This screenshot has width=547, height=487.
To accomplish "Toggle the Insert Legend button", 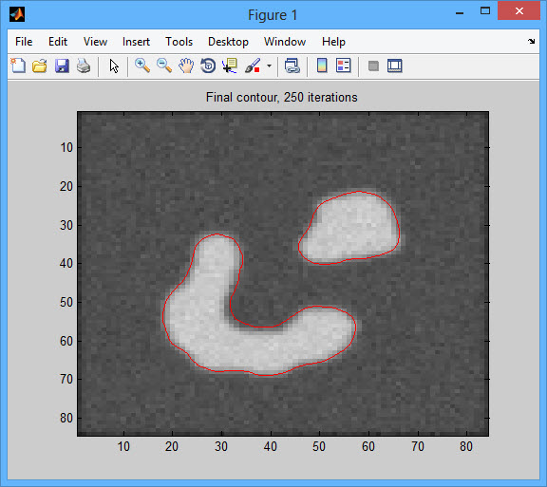I will point(344,66).
